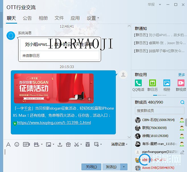
Task: Click the upload file icon
Action: coord(60,144)
